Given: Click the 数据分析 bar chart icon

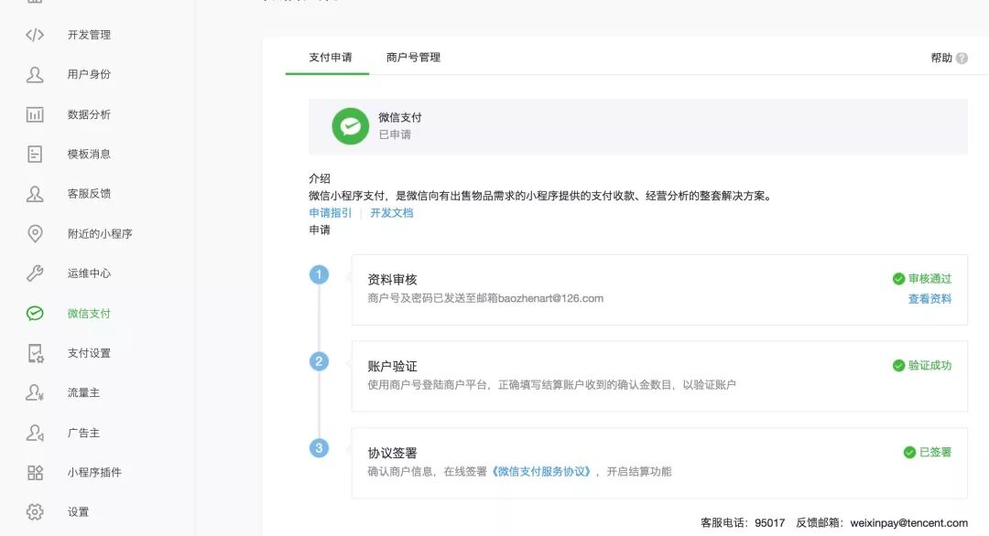Looking at the screenshot, I should pyautogui.click(x=35, y=114).
